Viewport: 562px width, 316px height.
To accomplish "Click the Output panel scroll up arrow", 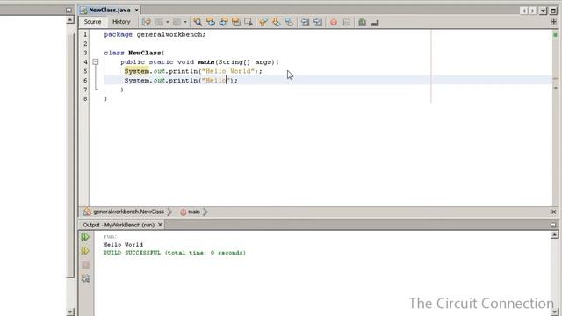I will [x=554, y=234].
